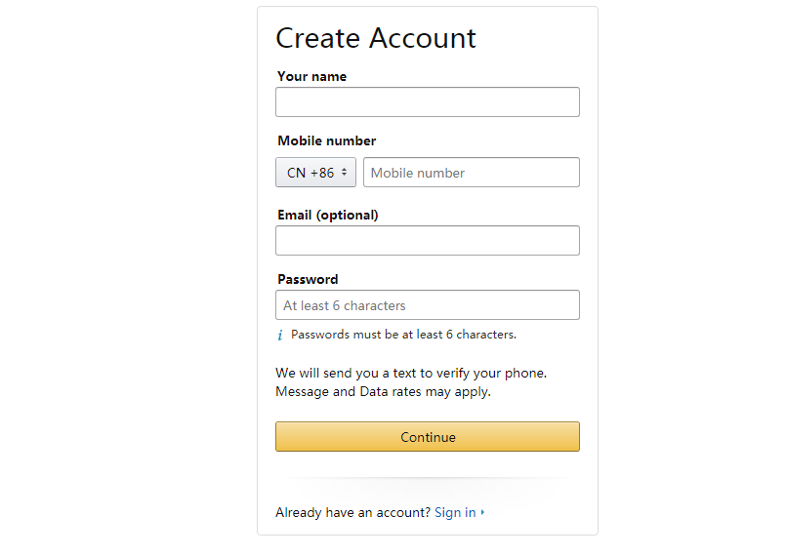Click the "Mobile number" bold label
The width and height of the screenshot is (786, 557).
(x=326, y=140)
